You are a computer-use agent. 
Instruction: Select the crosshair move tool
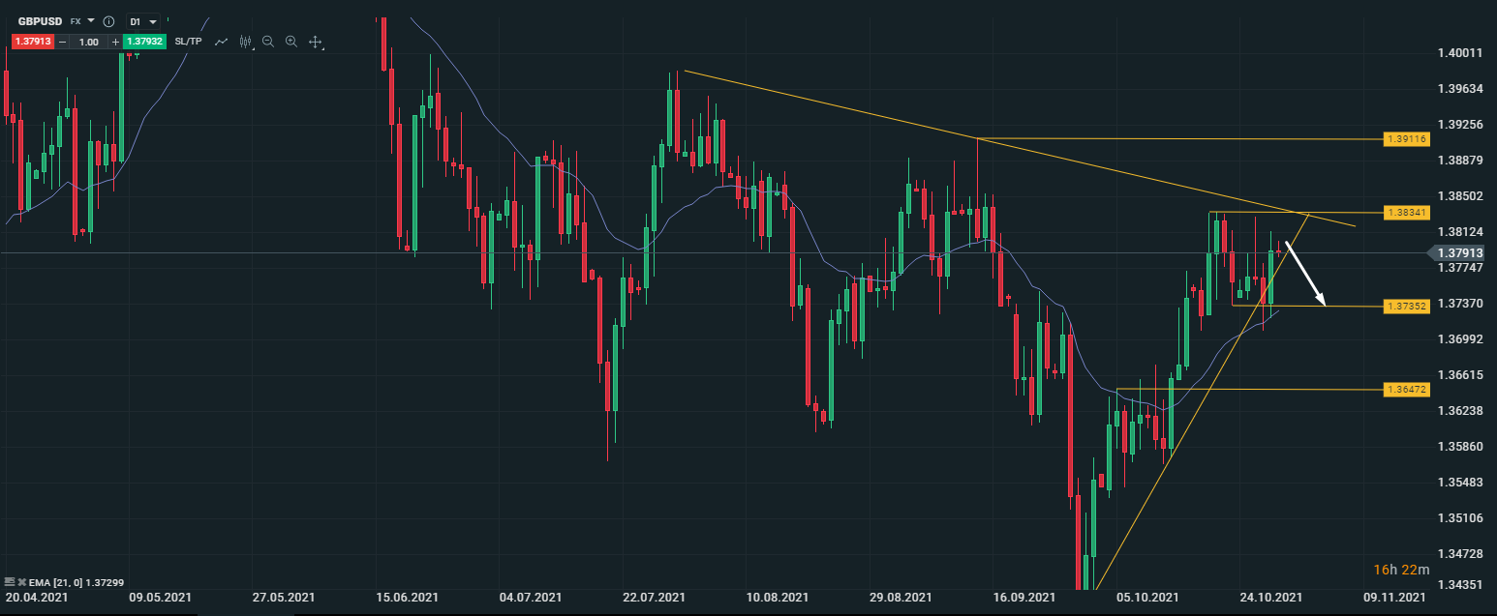pyautogui.click(x=316, y=42)
